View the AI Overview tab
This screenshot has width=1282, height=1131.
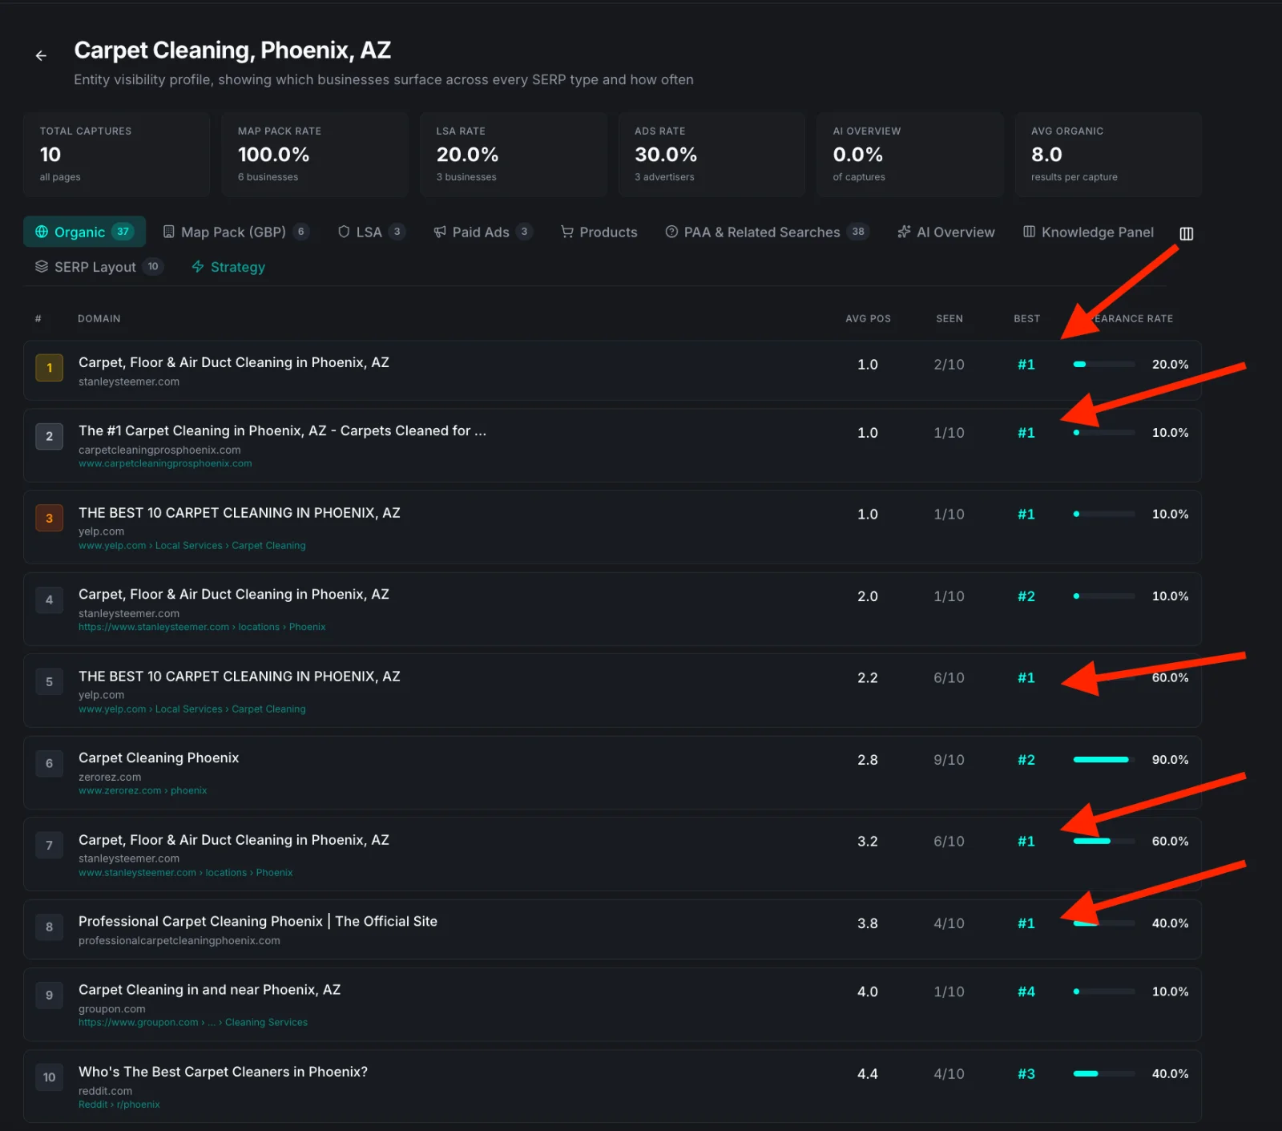click(x=946, y=232)
